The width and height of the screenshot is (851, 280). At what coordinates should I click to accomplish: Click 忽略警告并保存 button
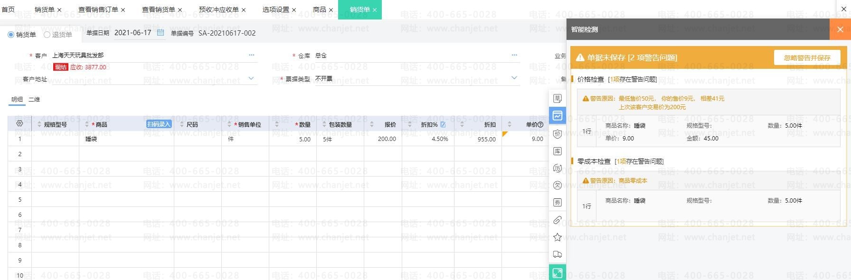pyautogui.click(x=807, y=58)
